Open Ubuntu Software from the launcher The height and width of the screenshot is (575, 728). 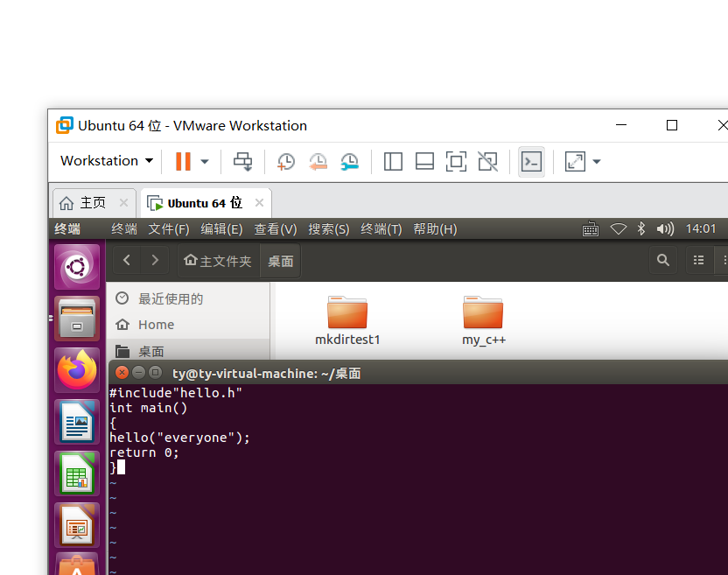tap(77, 564)
